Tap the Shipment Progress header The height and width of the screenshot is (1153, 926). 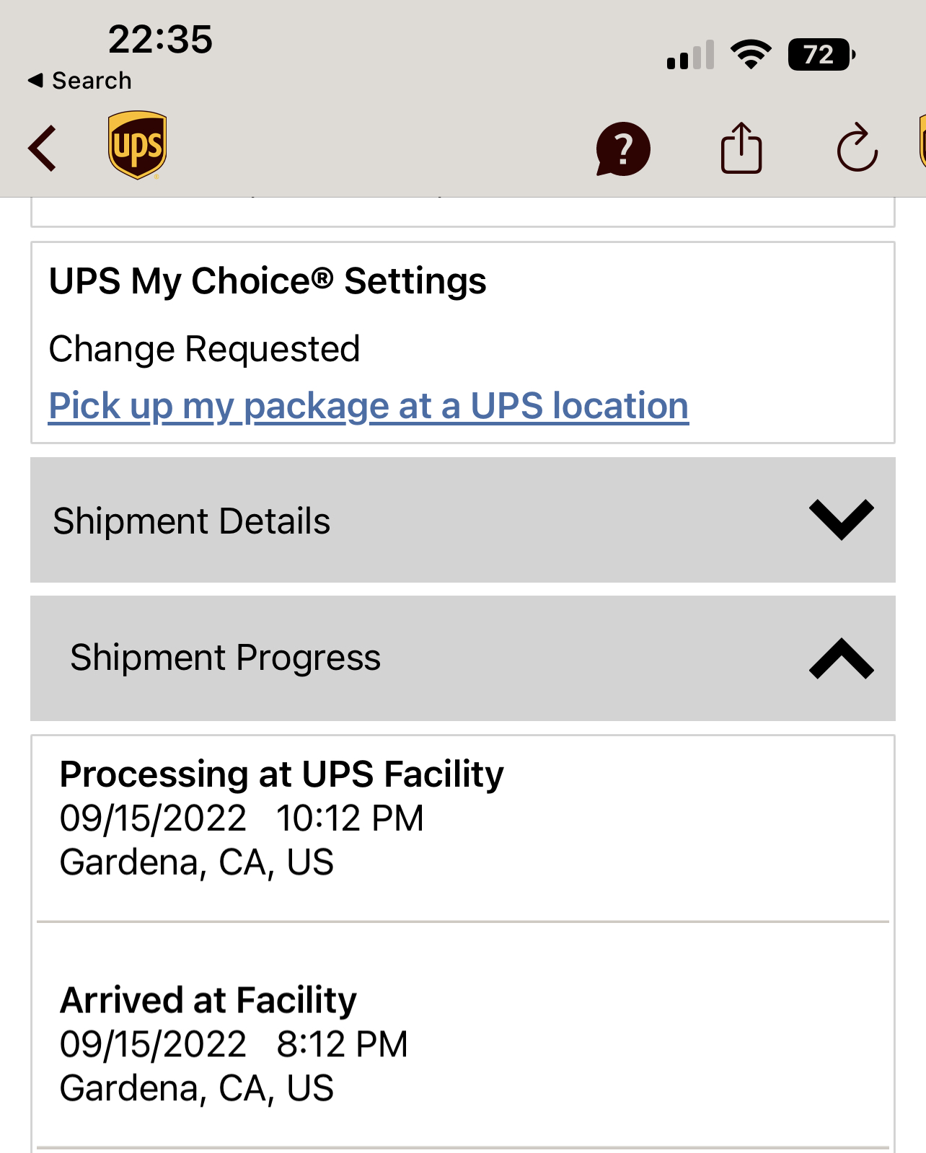point(225,658)
